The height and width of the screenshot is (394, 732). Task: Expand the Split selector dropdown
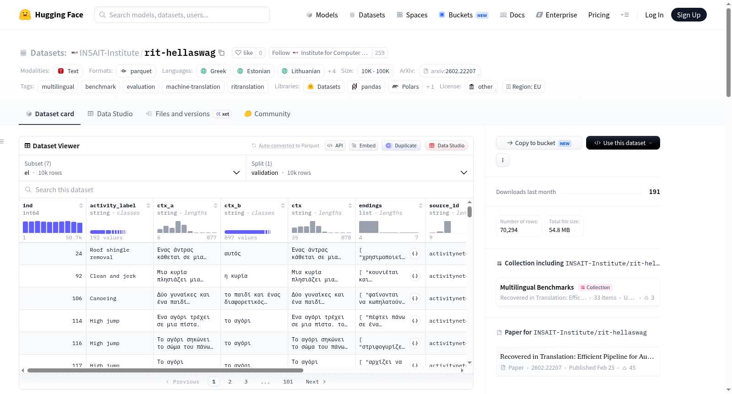tap(360, 168)
